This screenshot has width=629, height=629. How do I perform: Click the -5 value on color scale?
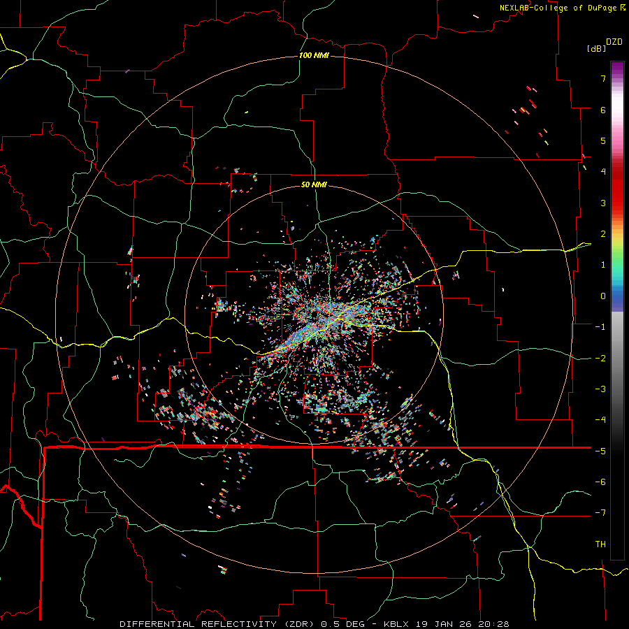600,451
